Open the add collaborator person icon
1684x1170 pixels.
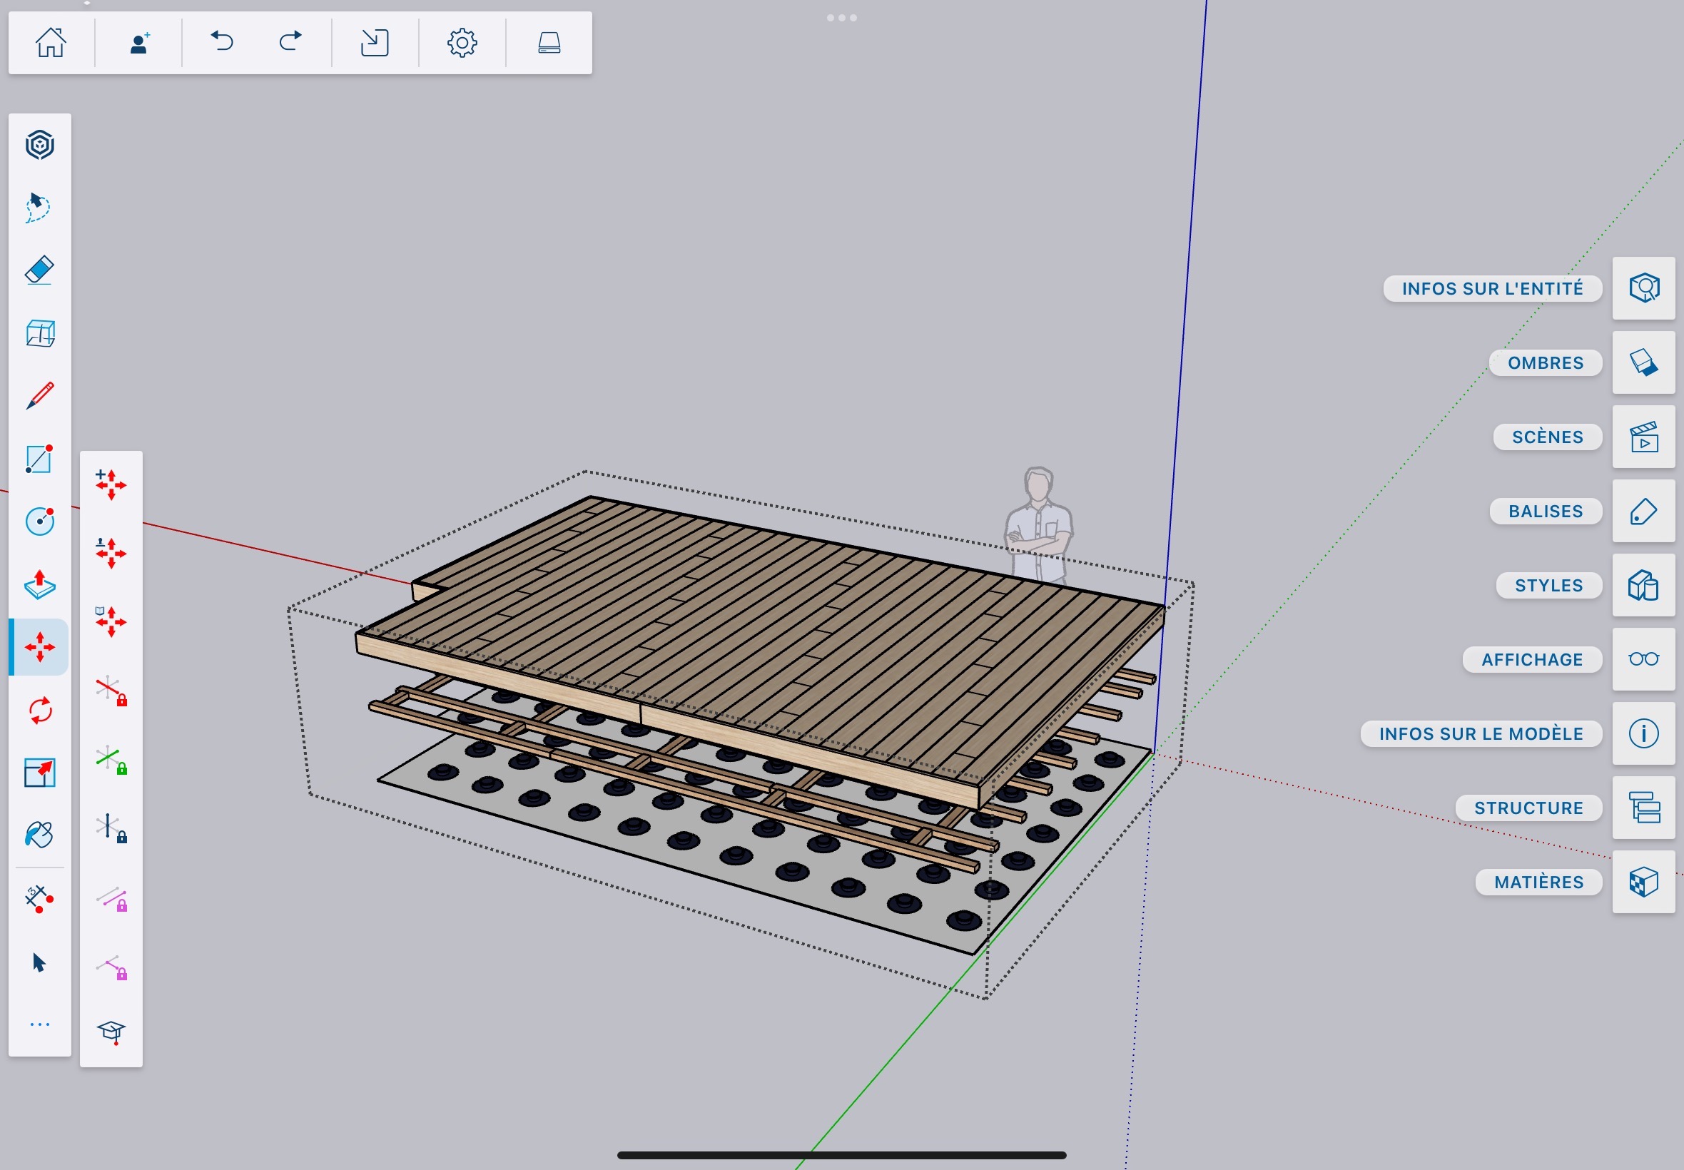click(x=139, y=43)
